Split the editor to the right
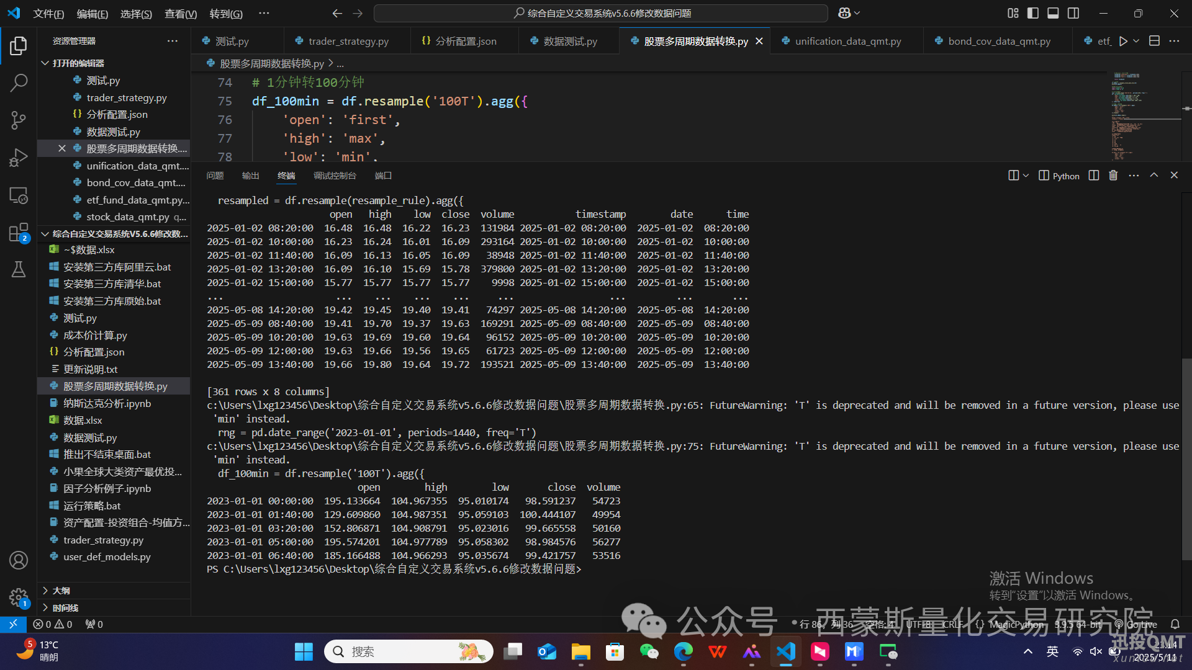Viewport: 1192px width, 670px height. pyautogui.click(x=1154, y=41)
